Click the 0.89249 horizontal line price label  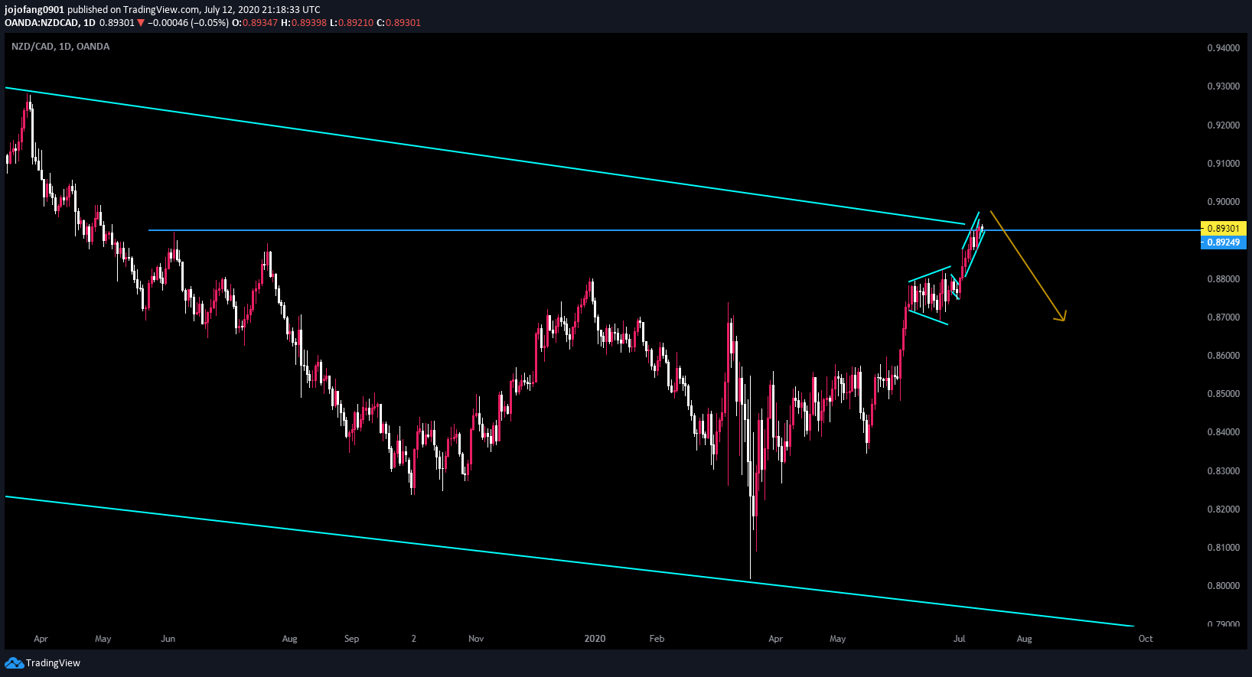(1224, 242)
